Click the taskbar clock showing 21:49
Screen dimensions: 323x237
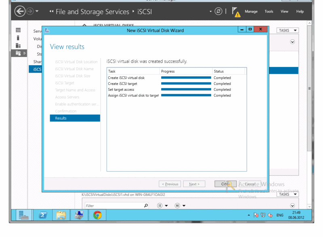coord(296,215)
